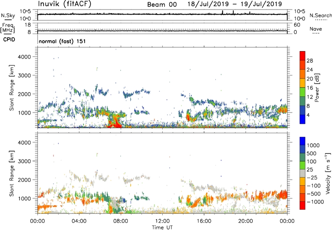Click the 'normal (fast) 151' mode text
This screenshot has width=332, height=230.
[62, 41]
